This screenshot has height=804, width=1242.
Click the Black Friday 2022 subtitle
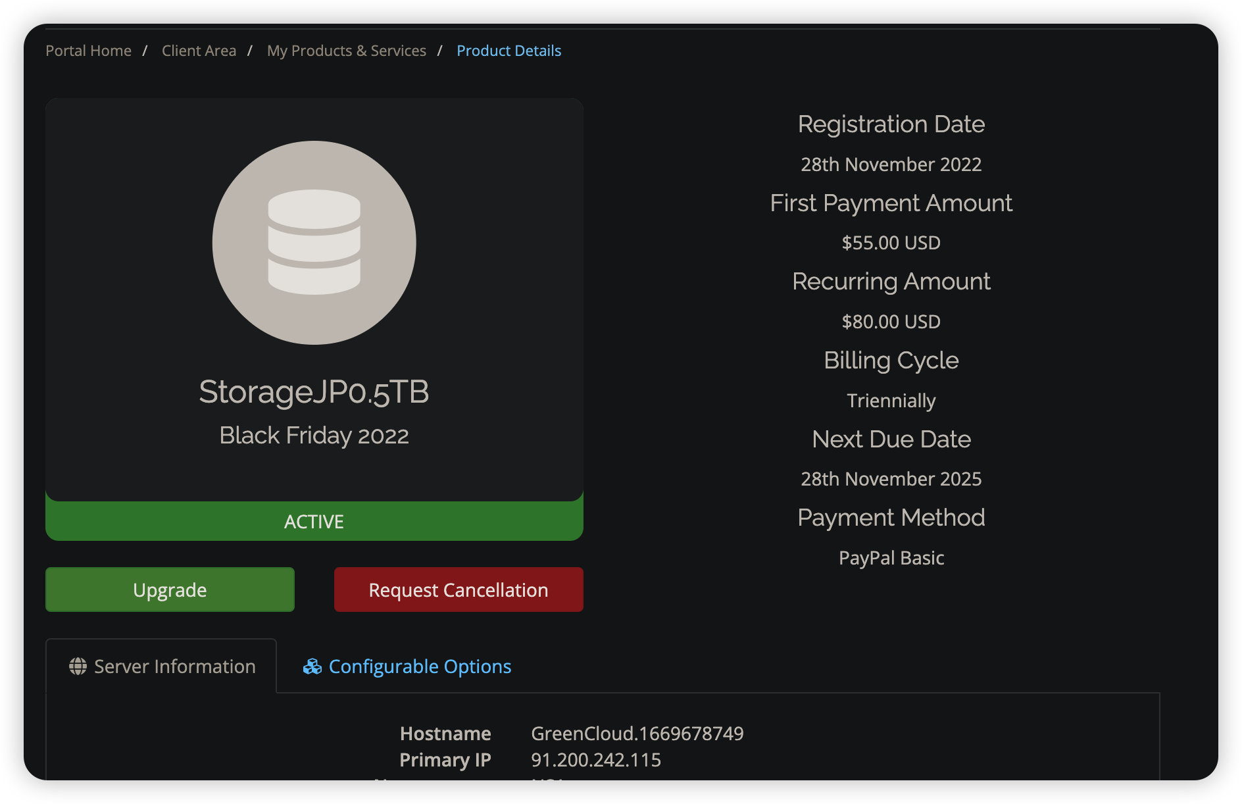tap(314, 436)
